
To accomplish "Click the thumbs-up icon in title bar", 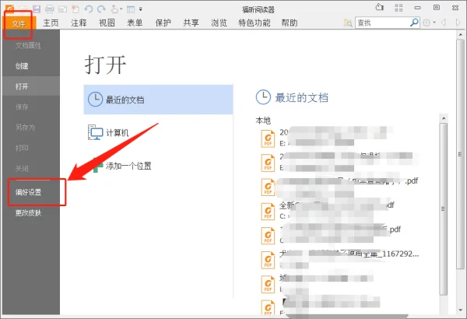I will click(380, 7).
